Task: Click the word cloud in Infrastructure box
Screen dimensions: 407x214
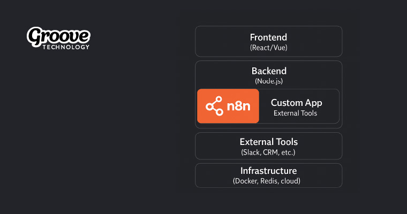Action: click(292, 181)
